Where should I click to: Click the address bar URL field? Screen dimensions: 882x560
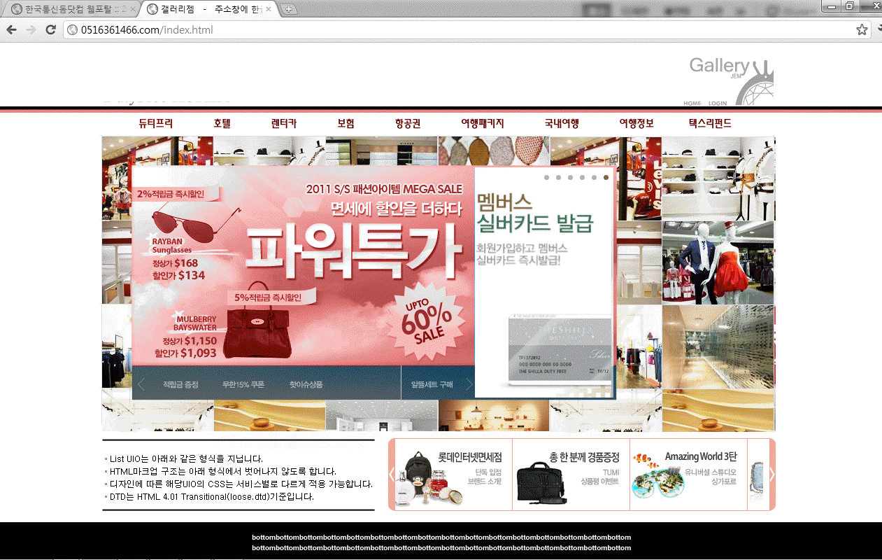point(455,30)
